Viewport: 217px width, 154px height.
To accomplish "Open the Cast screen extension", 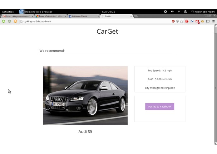I will coord(208,21).
